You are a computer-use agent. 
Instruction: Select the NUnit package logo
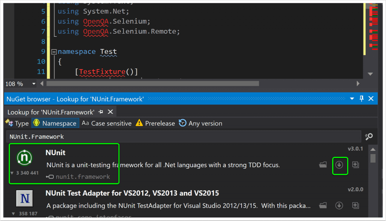click(x=25, y=157)
